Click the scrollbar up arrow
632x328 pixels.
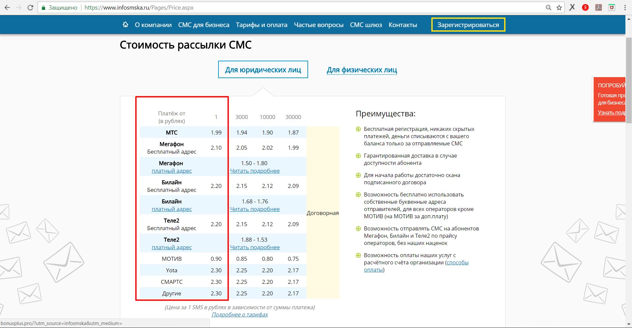pos(629,19)
